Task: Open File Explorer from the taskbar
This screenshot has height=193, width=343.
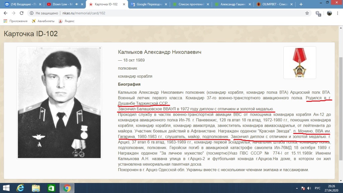Action: tap(36, 188)
